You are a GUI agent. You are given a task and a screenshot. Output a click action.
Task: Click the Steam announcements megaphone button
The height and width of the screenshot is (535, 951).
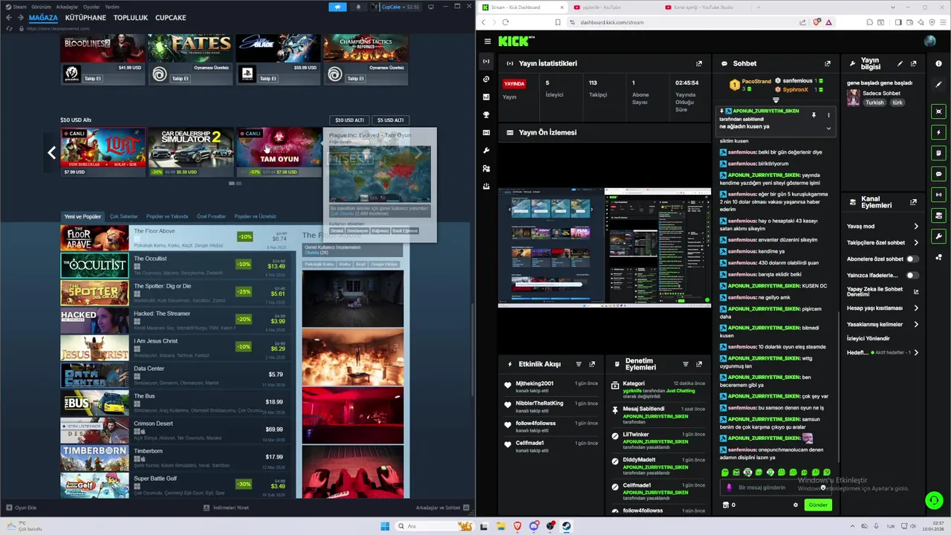(337, 7)
